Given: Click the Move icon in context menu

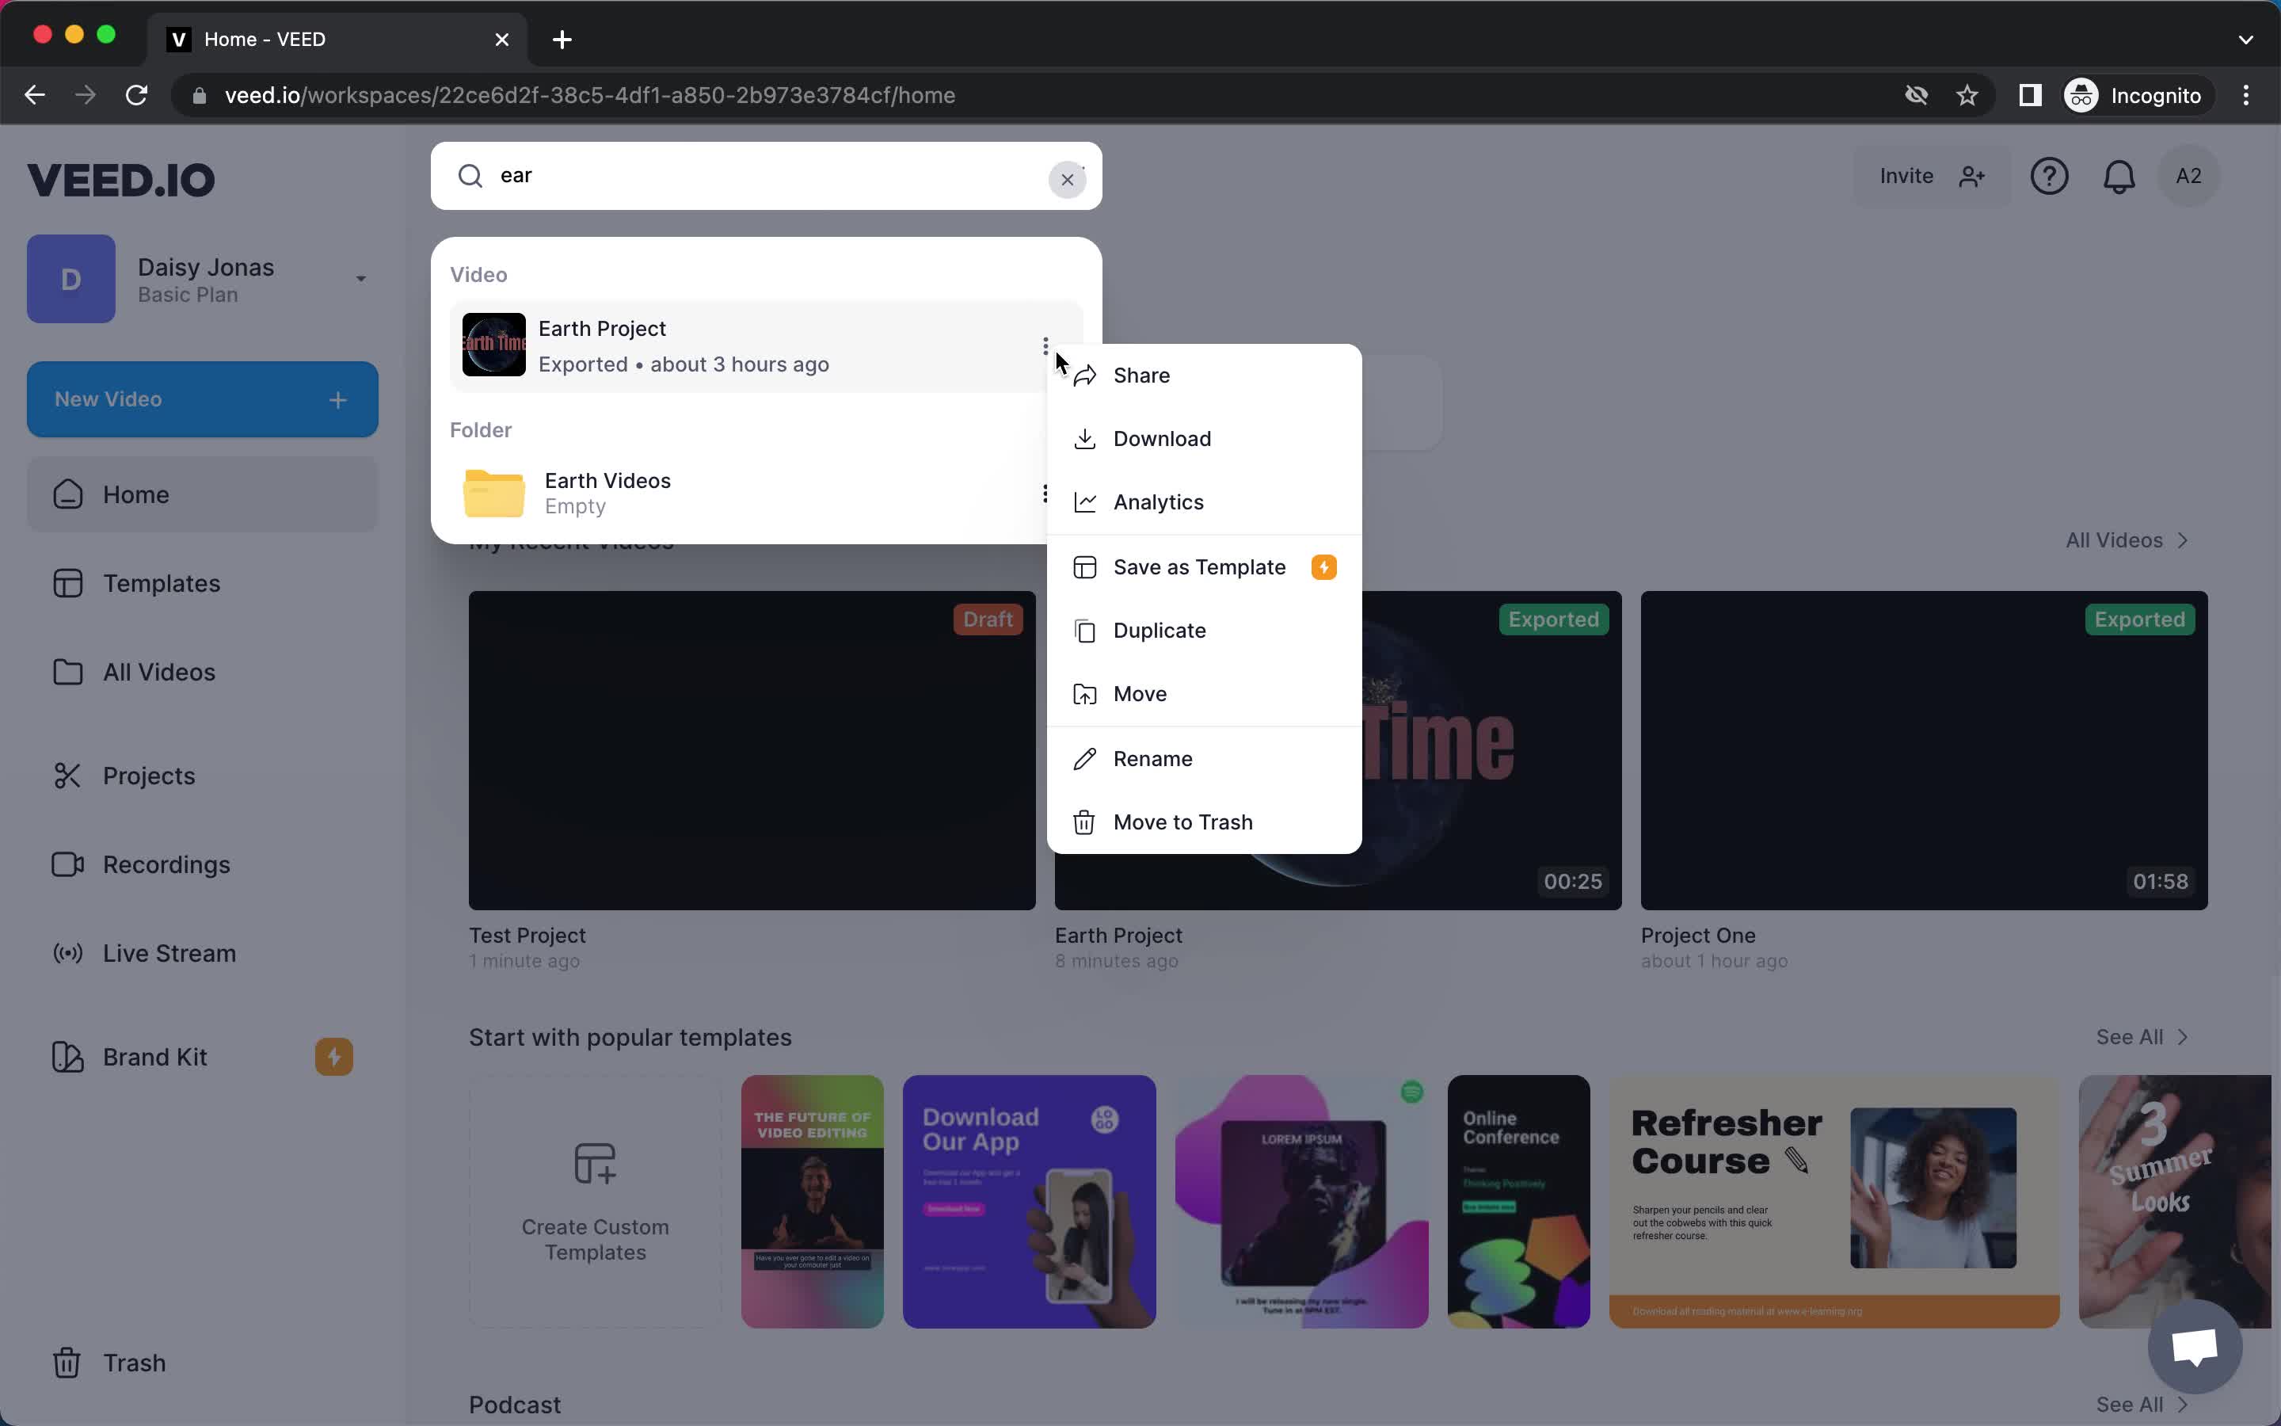Looking at the screenshot, I should pyautogui.click(x=1083, y=693).
